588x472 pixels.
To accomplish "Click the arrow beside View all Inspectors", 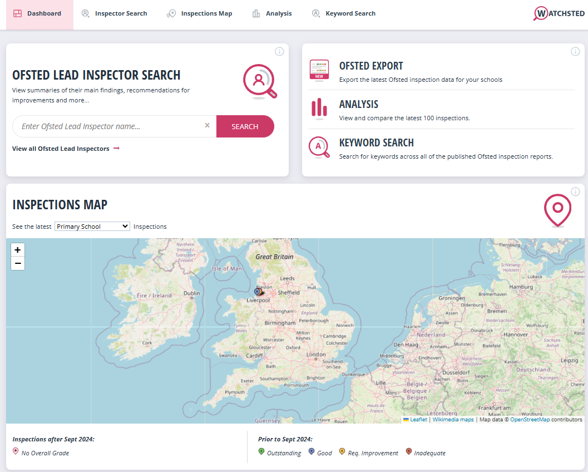I will (x=116, y=148).
